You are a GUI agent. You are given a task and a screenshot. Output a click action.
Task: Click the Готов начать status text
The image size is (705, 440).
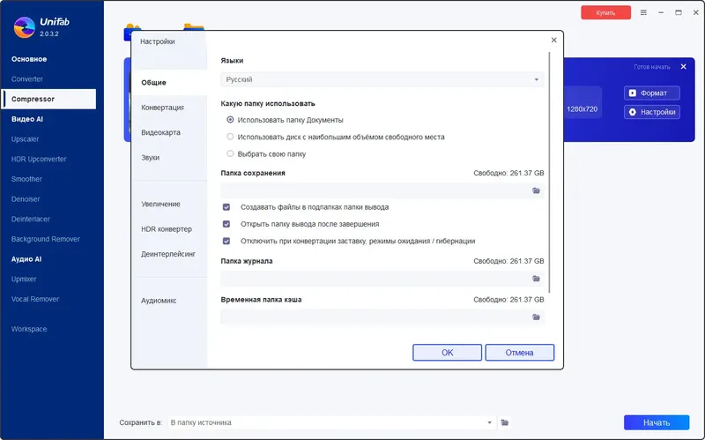pos(652,67)
